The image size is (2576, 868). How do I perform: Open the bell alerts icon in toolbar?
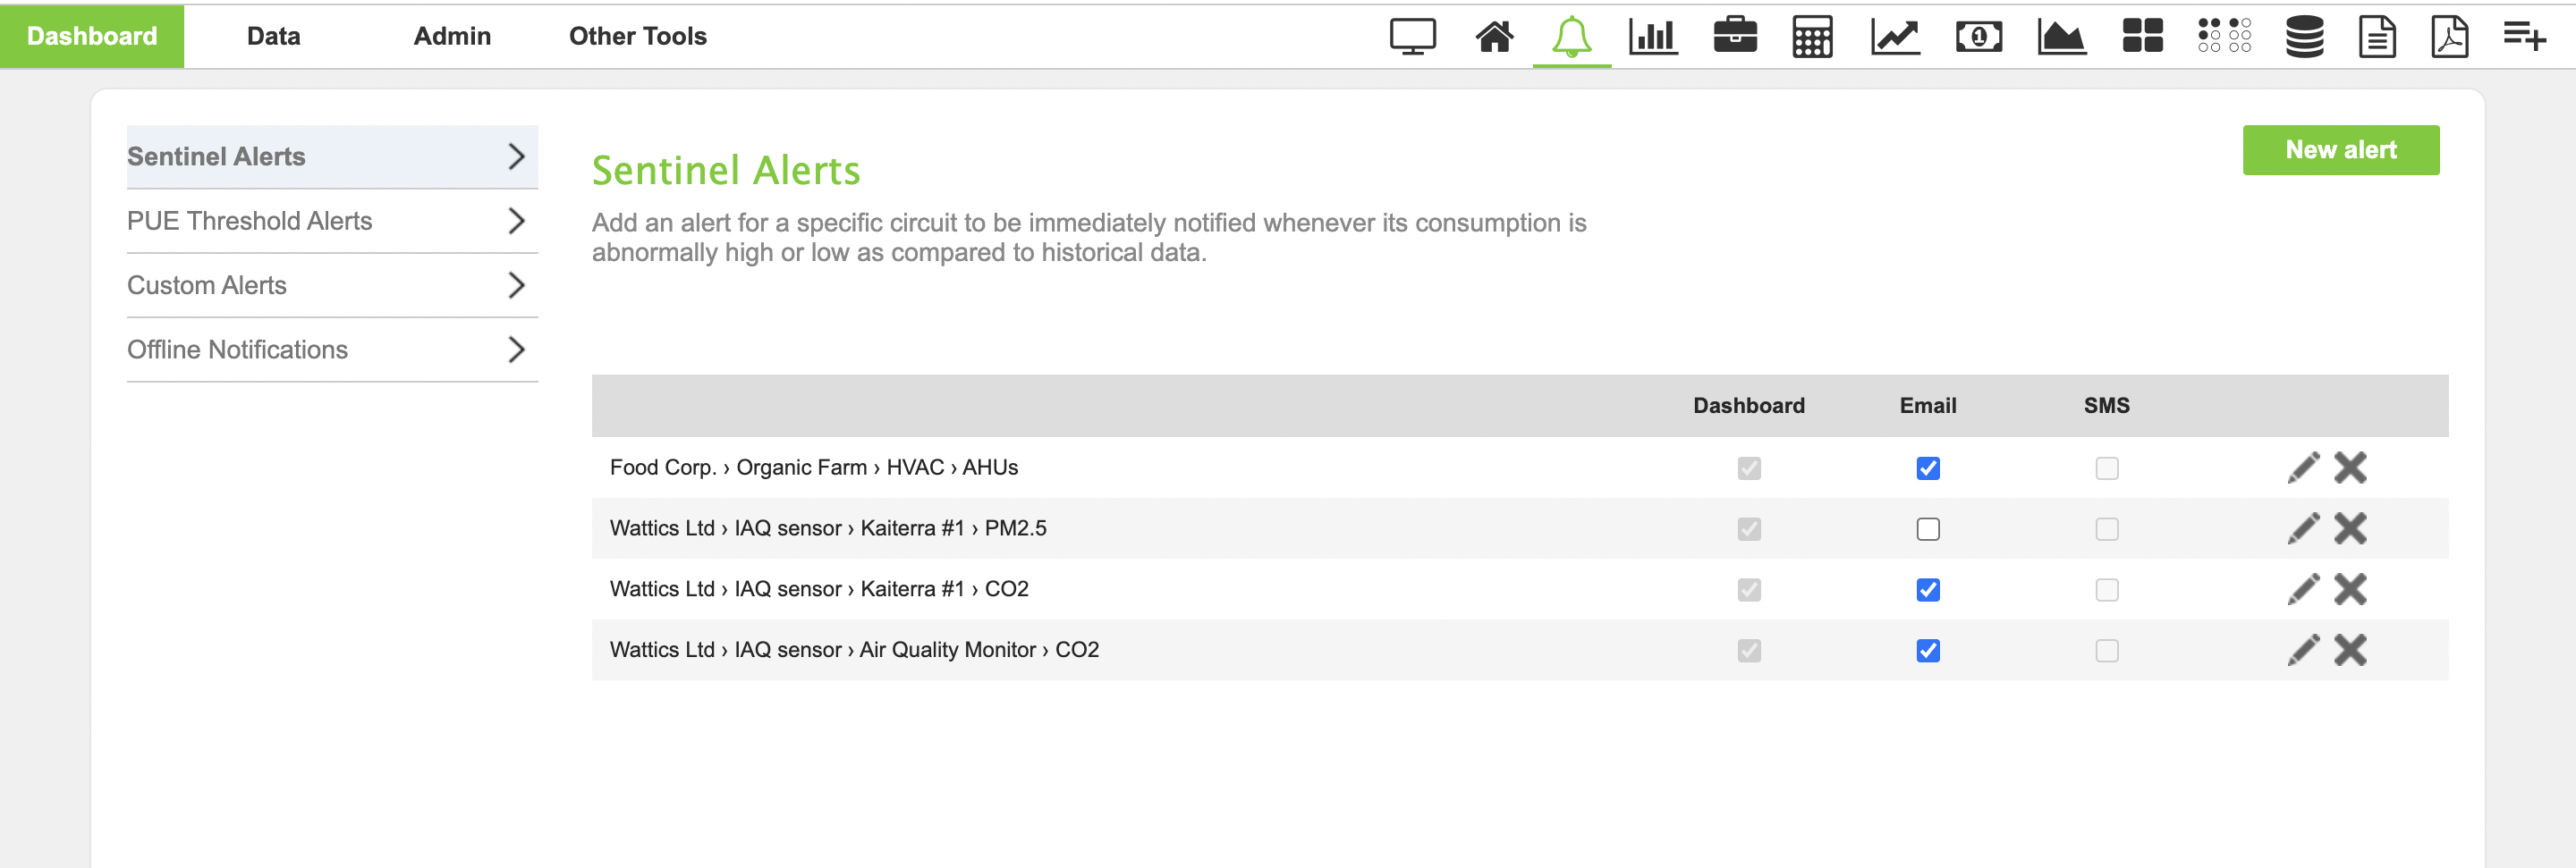pos(1571,37)
